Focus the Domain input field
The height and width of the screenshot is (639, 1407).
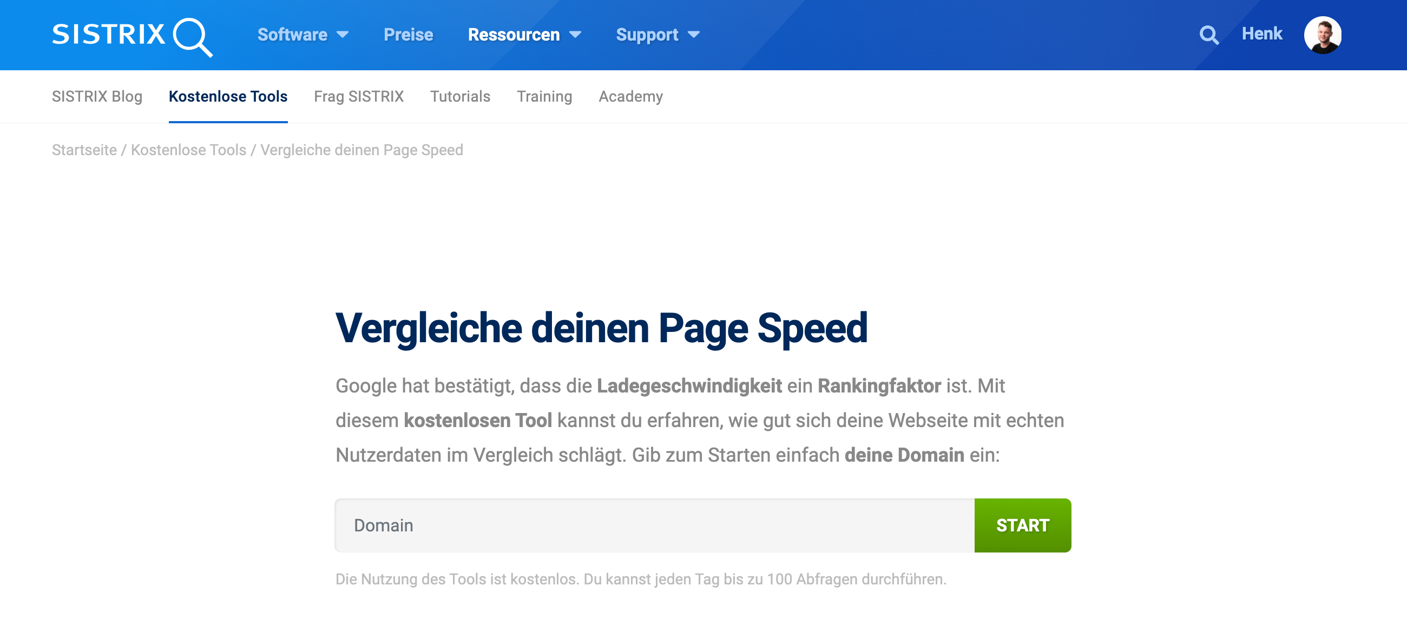point(654,525)
